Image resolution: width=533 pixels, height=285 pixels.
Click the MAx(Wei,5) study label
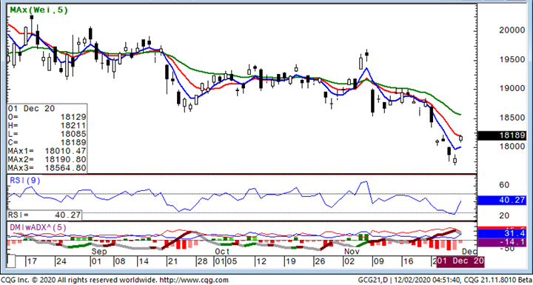point(38,10)
